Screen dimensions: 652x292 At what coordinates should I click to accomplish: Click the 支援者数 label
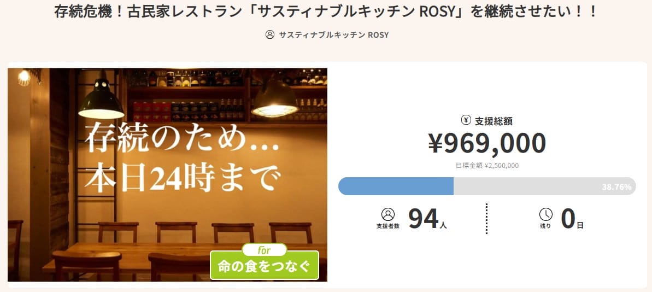[387, 226]
